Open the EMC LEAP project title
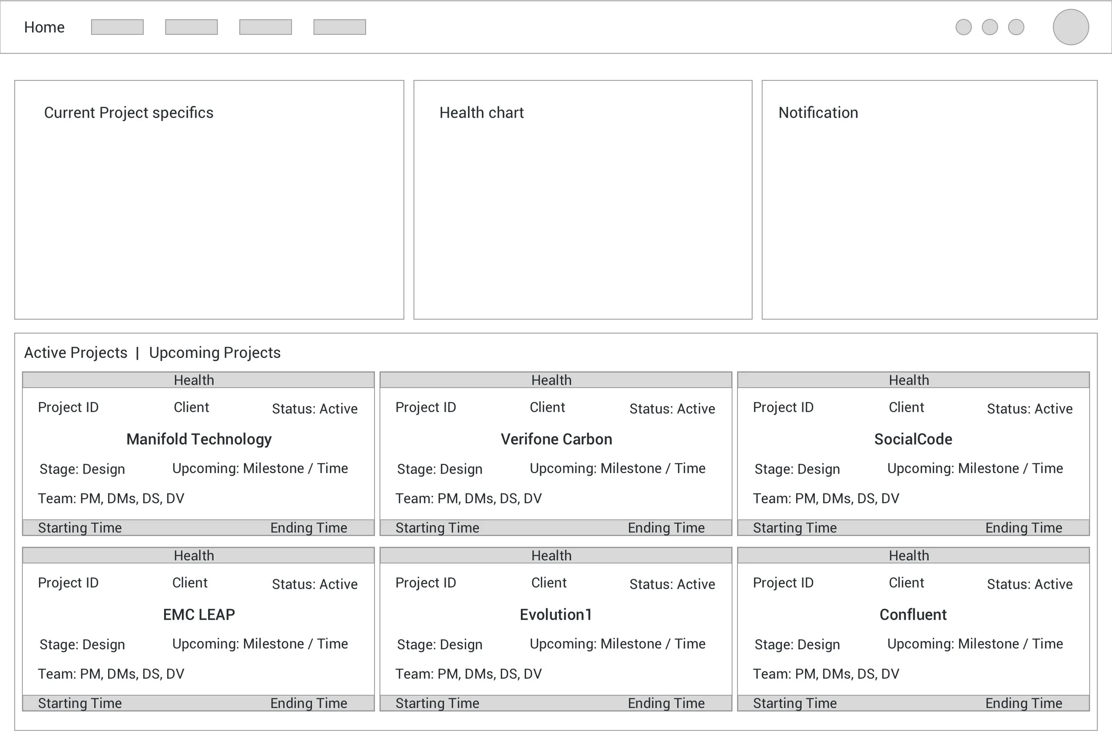This screenshot has height=742, width=1112. pyautogui.click(x=198, y=614)
